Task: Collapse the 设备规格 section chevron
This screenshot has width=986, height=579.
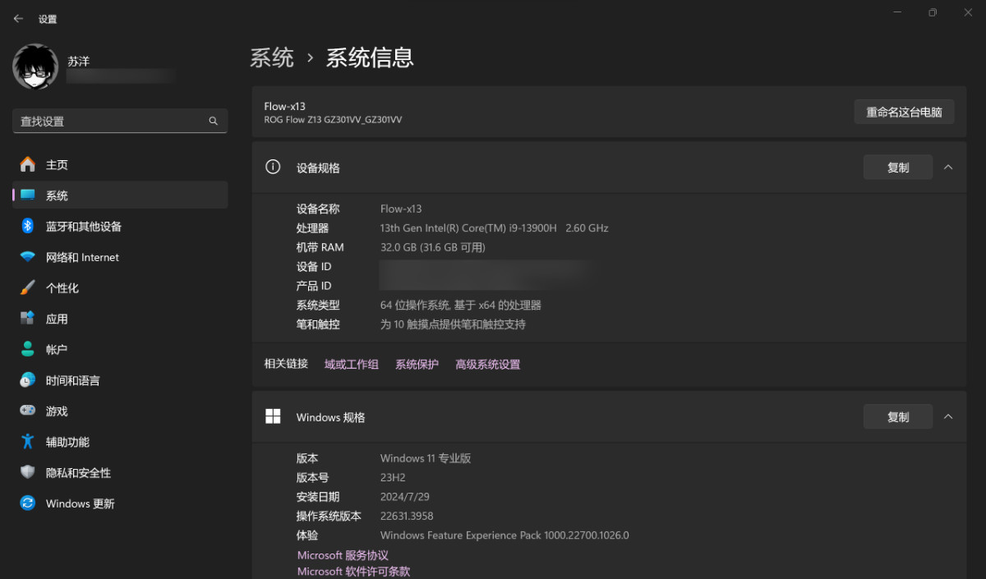Action: pyautogui.click(x=948, y=168)
